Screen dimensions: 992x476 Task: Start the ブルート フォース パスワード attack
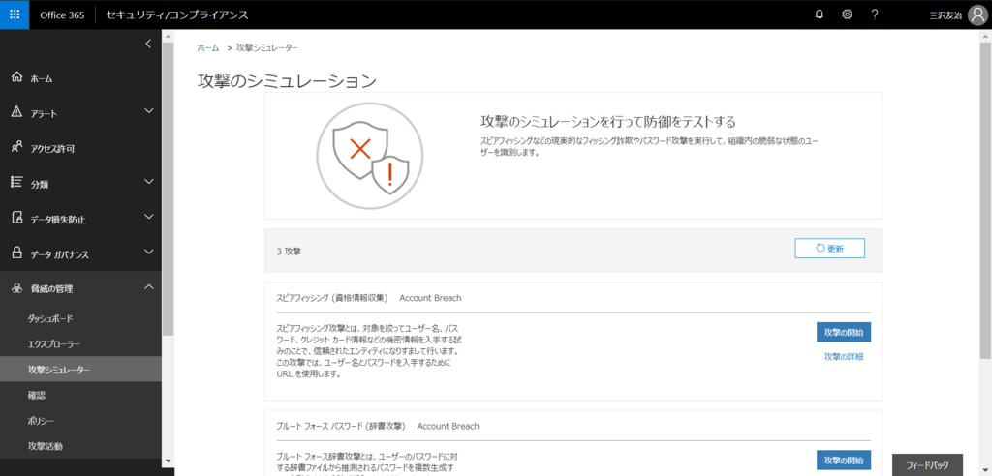click(844, 460)
